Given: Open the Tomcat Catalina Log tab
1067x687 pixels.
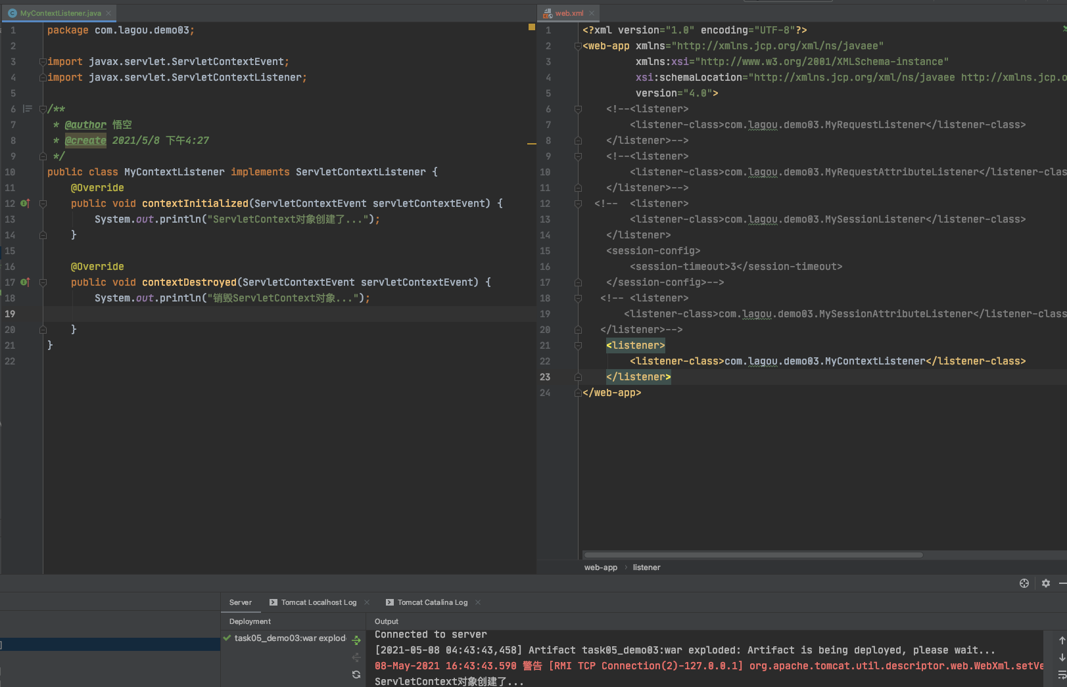Looking at the screenshot, I should [x=433, y=602].
